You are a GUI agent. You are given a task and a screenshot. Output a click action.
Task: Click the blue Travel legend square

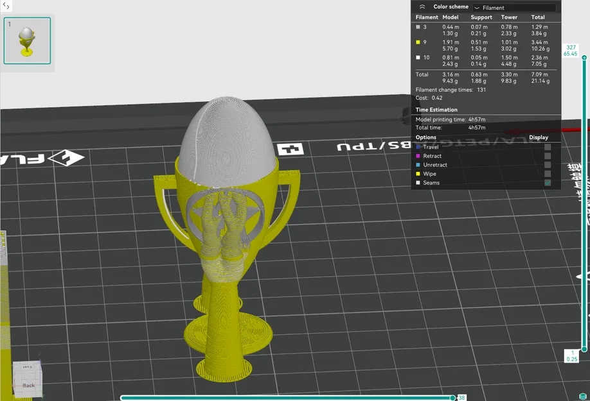tap(418, 147)
